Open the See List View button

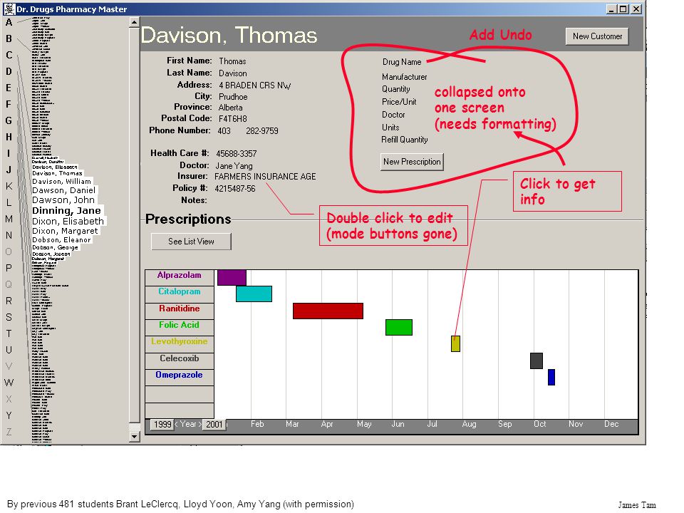tap(191, 242)
